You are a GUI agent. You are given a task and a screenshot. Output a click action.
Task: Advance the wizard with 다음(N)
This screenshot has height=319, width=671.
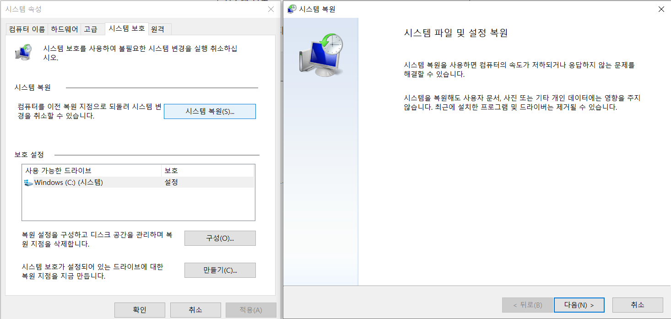click(579, 305)
